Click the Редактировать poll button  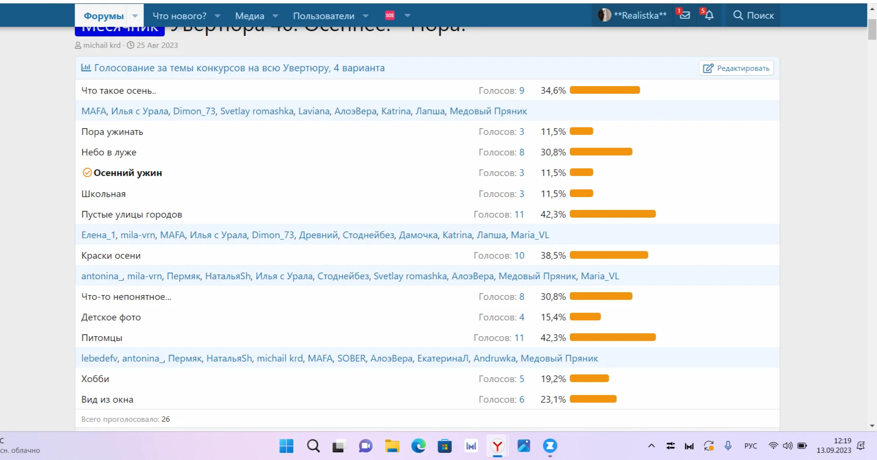click(736, 68)
